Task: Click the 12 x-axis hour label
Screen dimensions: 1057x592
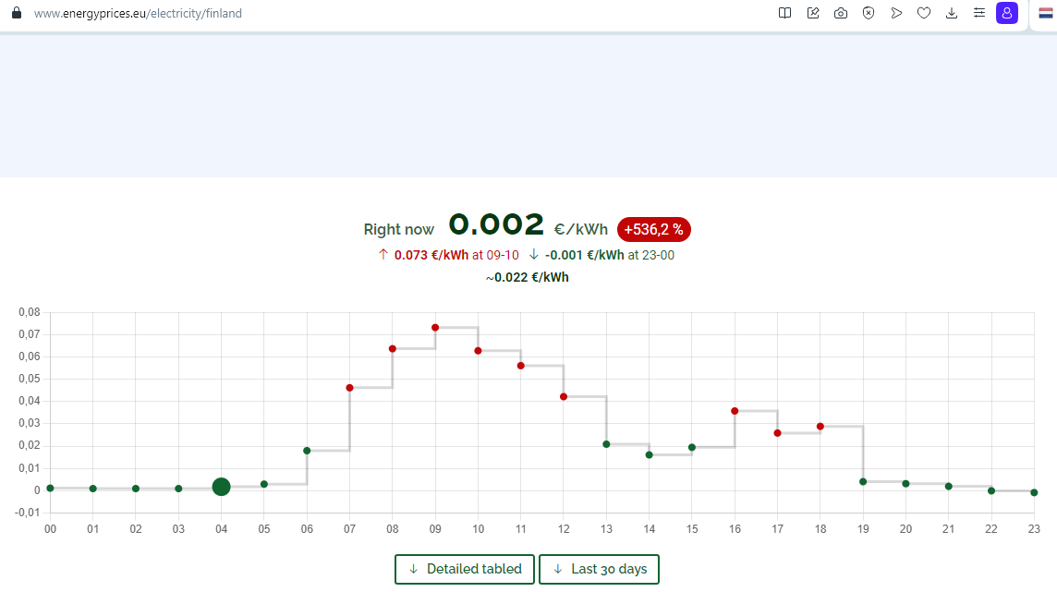Action: 564,529
